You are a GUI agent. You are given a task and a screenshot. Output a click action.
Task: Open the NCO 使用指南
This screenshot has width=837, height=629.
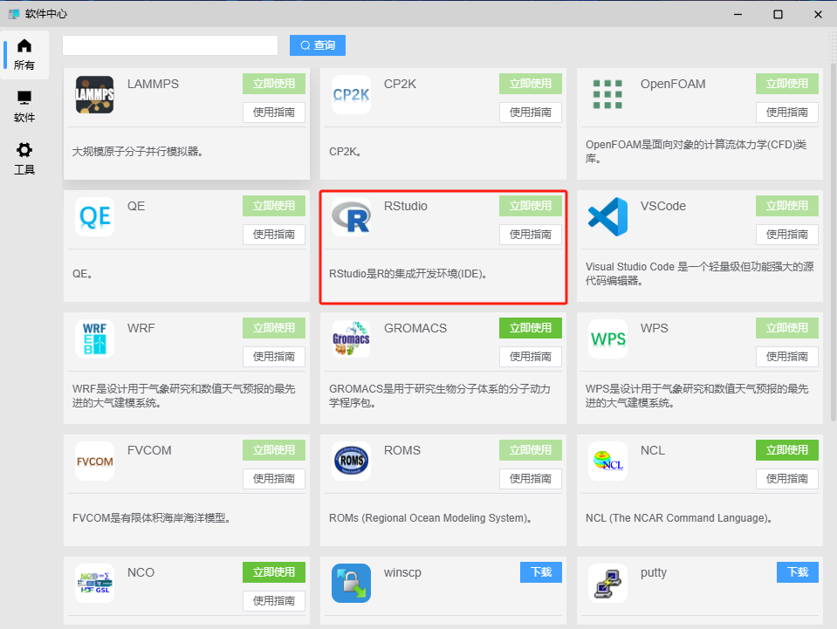point(274,601)
